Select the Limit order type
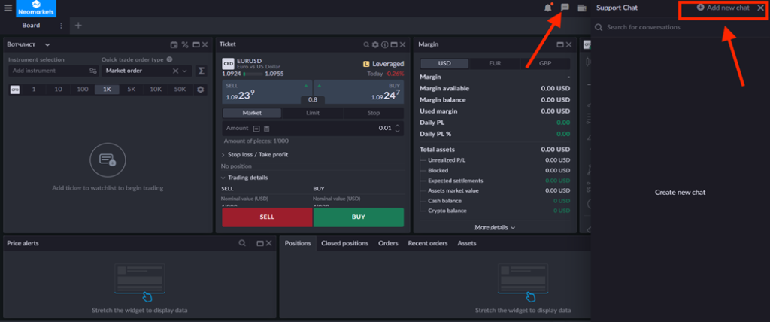This screenshot has width=770, height=322. coord(313,113)
